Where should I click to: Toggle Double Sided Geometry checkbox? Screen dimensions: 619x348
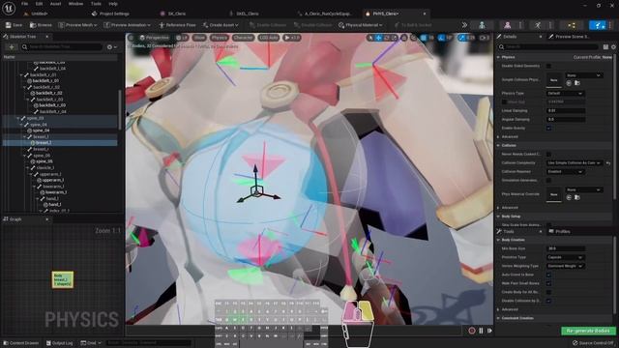pos(548,66)
